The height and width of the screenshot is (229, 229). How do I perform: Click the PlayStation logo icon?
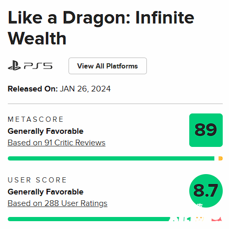point(14,65)
